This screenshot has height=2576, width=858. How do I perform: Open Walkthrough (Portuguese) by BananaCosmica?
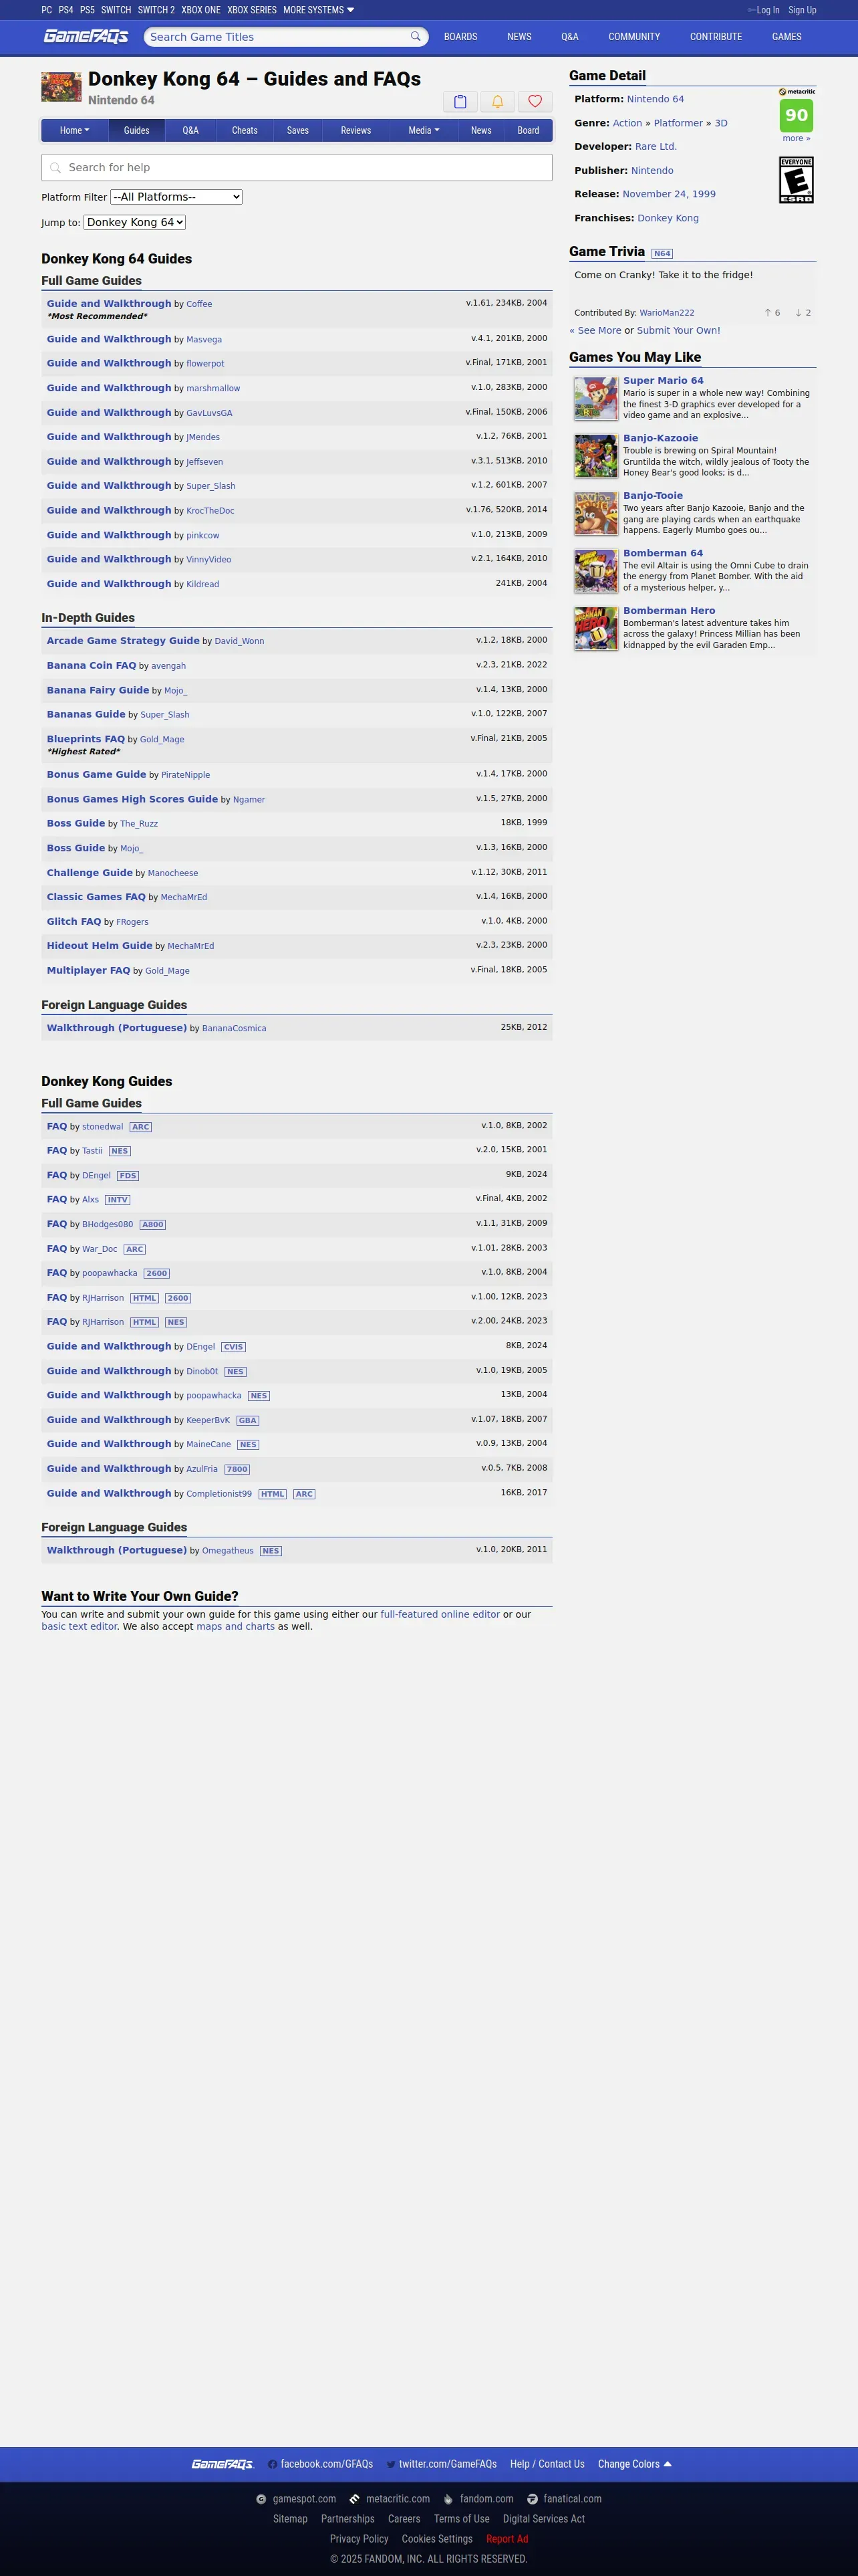click(117, 1028)
